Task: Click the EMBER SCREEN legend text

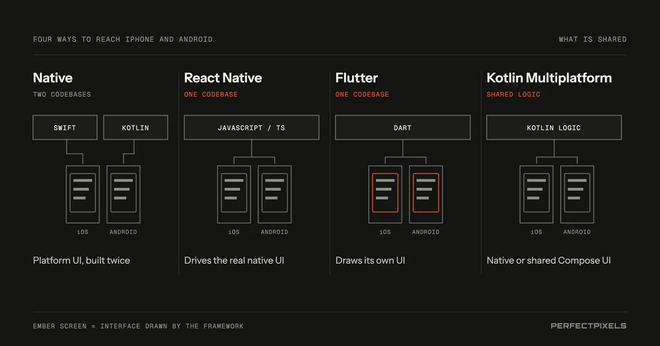Action: click(x=138, y=326)
